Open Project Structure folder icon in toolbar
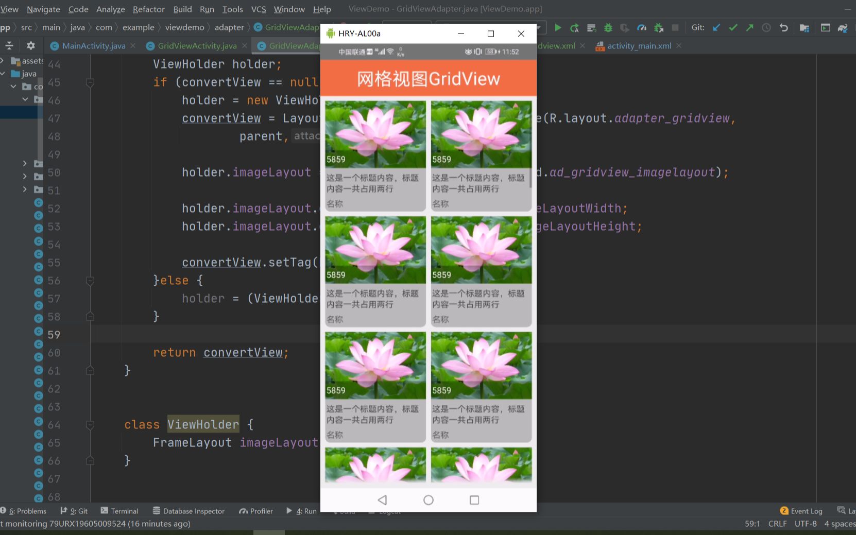The width and height of the screenshot is (856, 535). [804, 27]
